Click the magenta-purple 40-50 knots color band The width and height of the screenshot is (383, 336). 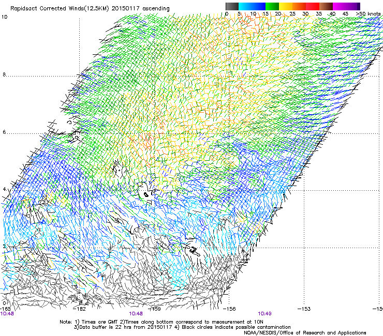click(x=346, y=6)
